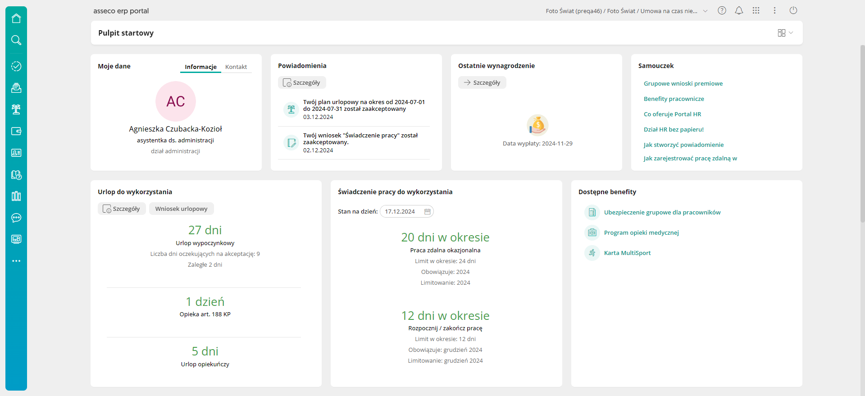
Task: Open the Co oferuje Portal HR link
Action: [x=672, y=114]
